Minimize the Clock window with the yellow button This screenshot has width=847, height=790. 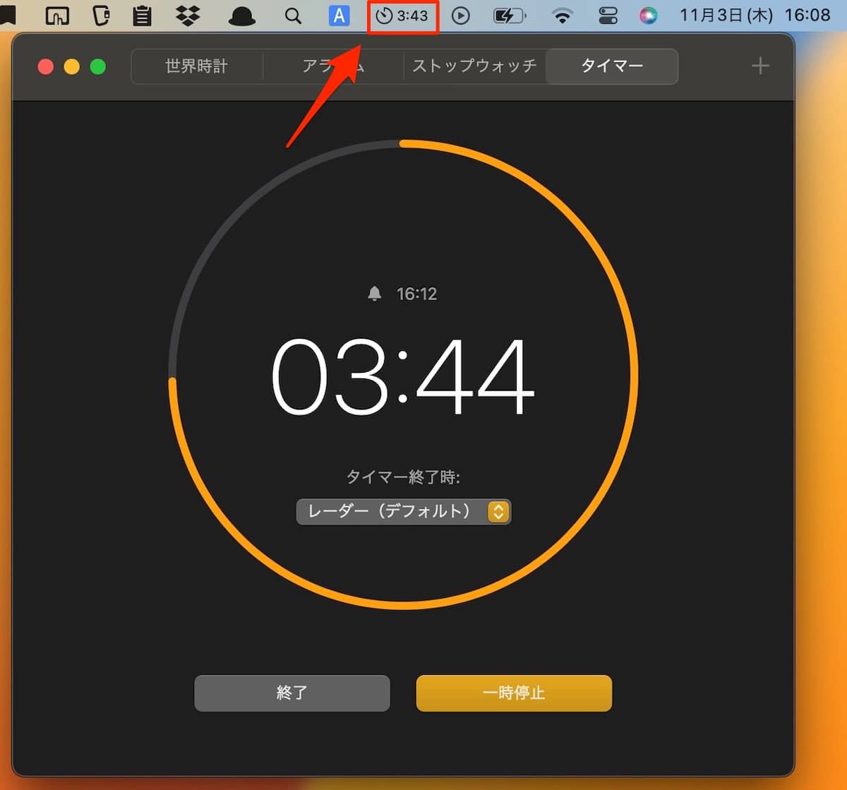pyautogui.click(x=72, y=66)
